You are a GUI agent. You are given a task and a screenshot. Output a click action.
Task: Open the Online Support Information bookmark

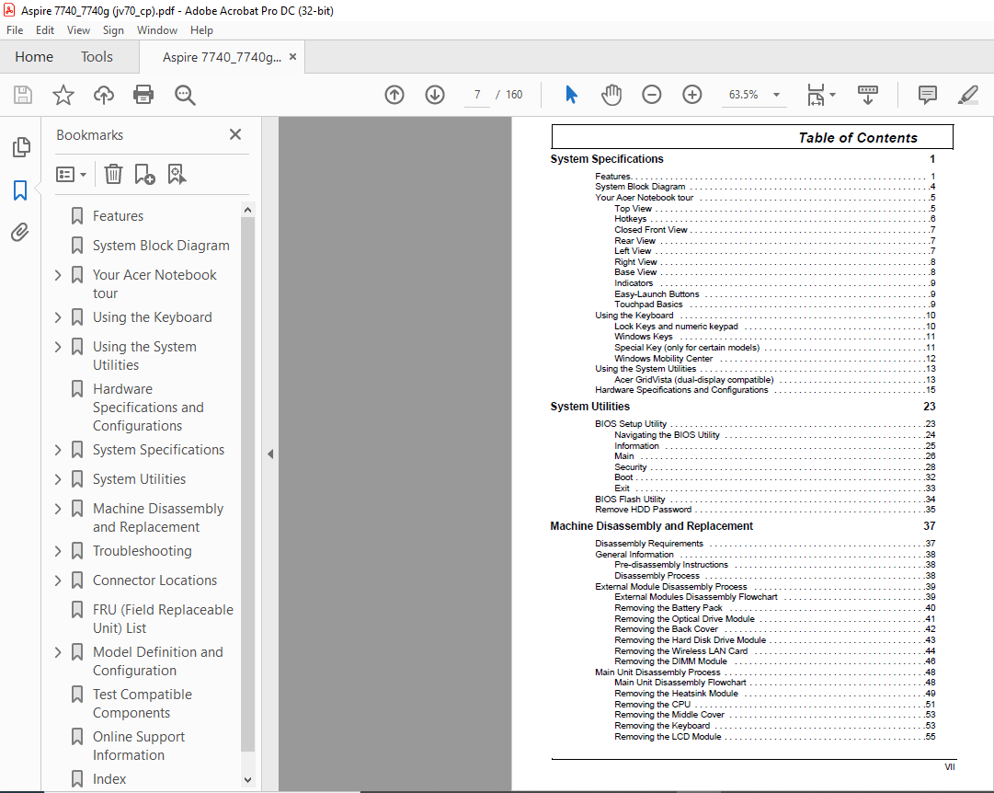tap(139, 746)
